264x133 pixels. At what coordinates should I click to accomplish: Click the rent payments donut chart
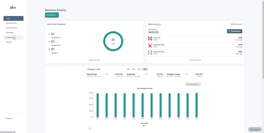pos(113,41)
